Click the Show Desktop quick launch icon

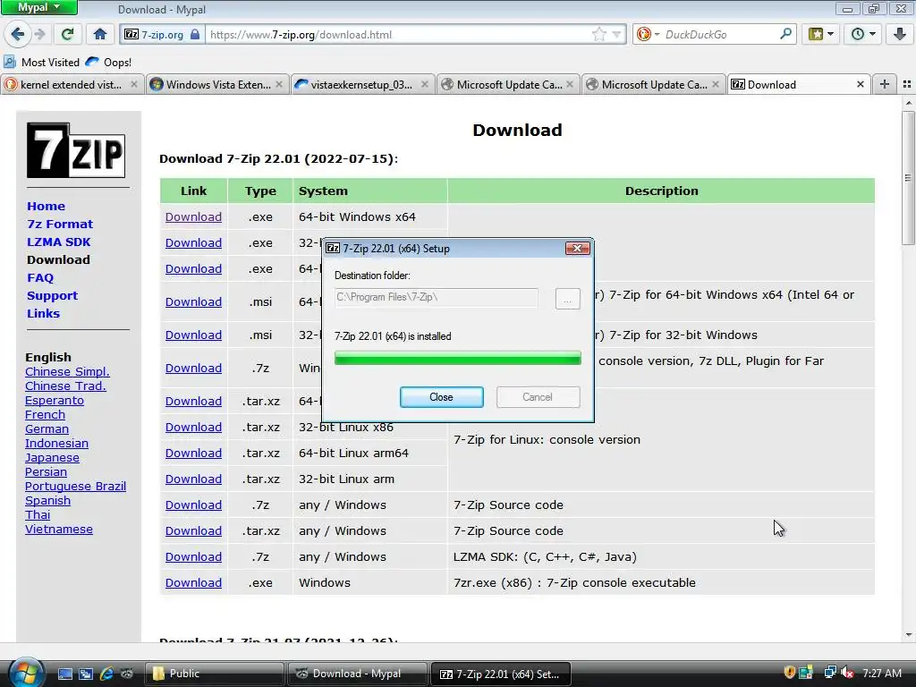point(64,674)
